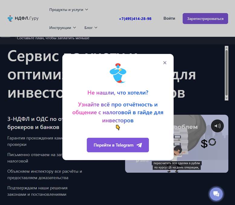Call the +7(495)414-28-98 phone link
The width and height of the screenshot is (235, 205).
pos(135,19)
